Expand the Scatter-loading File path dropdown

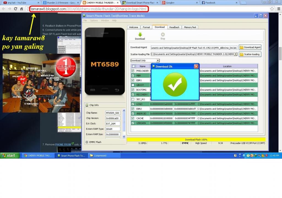235,54
